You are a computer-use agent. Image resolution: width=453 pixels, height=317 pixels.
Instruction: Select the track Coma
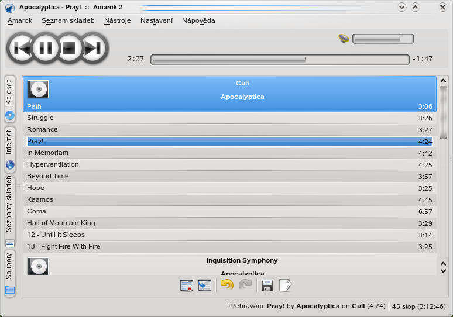(229, 211)
